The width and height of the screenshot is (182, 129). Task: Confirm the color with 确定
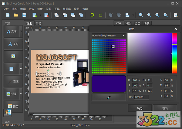[x=140, y=108]
